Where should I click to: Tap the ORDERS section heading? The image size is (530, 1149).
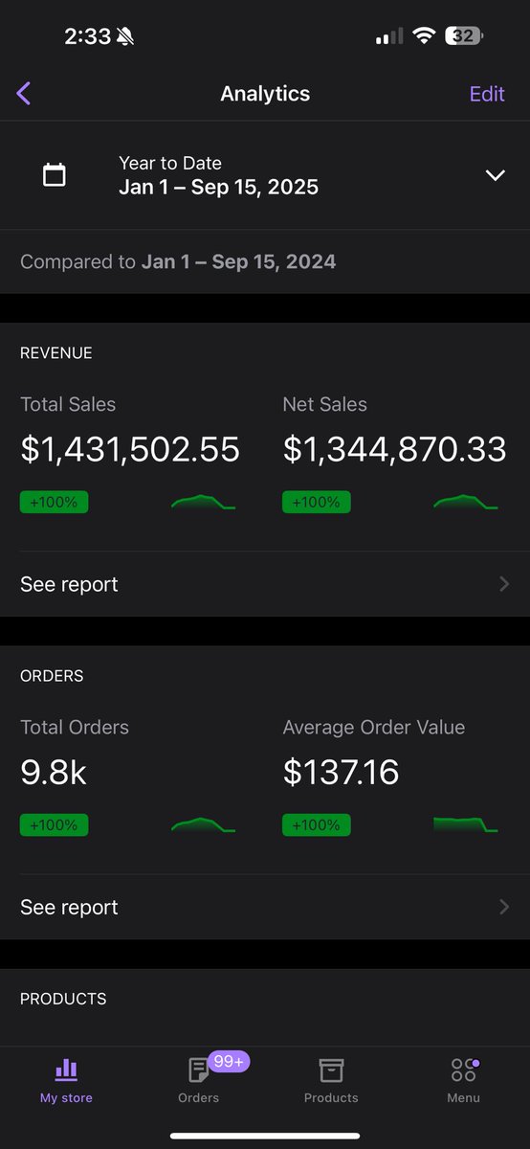pyautogui.click(x=52, y=676)
